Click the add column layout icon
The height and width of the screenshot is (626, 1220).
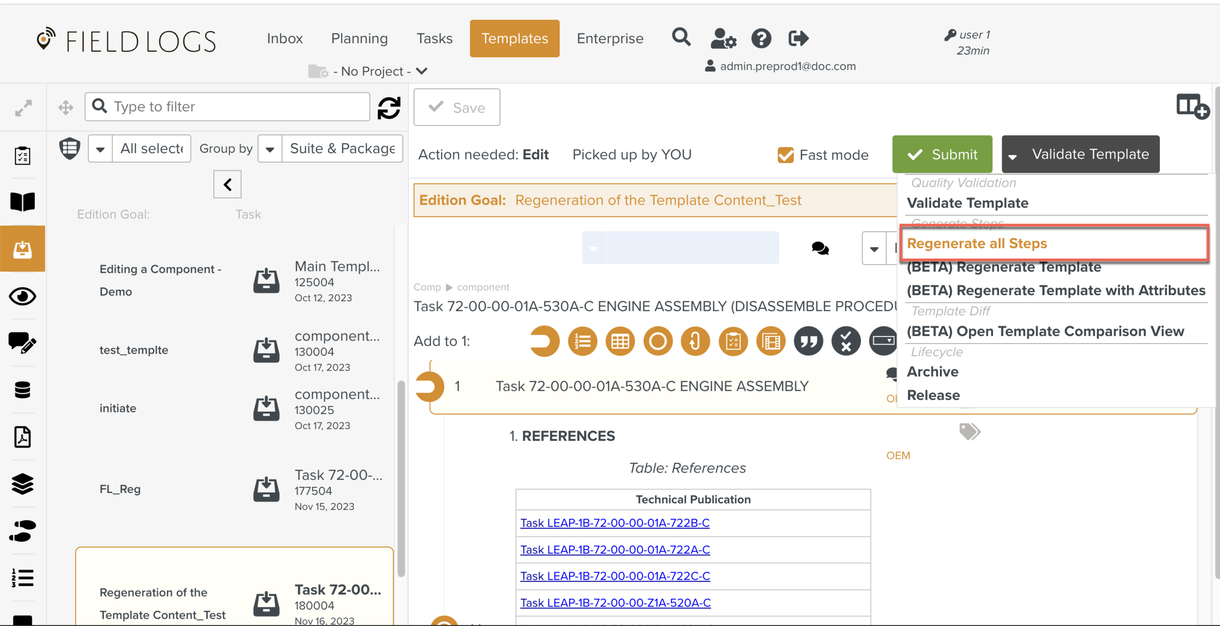(1192, 106)
